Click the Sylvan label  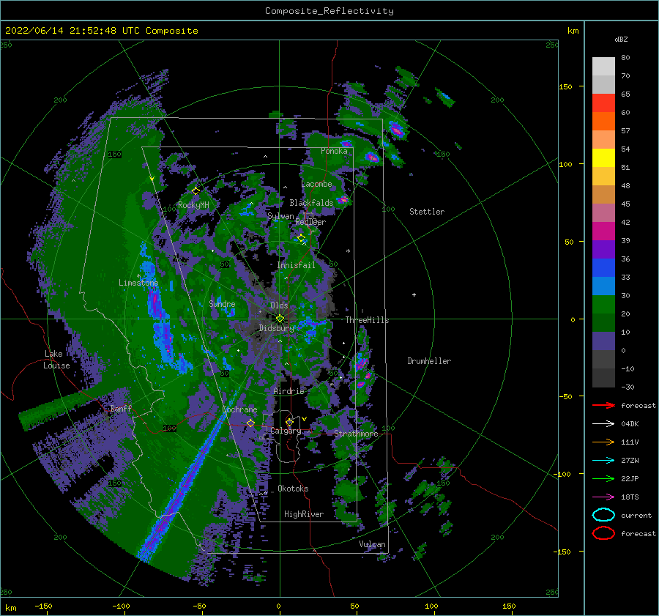click(x=280, y=216)
